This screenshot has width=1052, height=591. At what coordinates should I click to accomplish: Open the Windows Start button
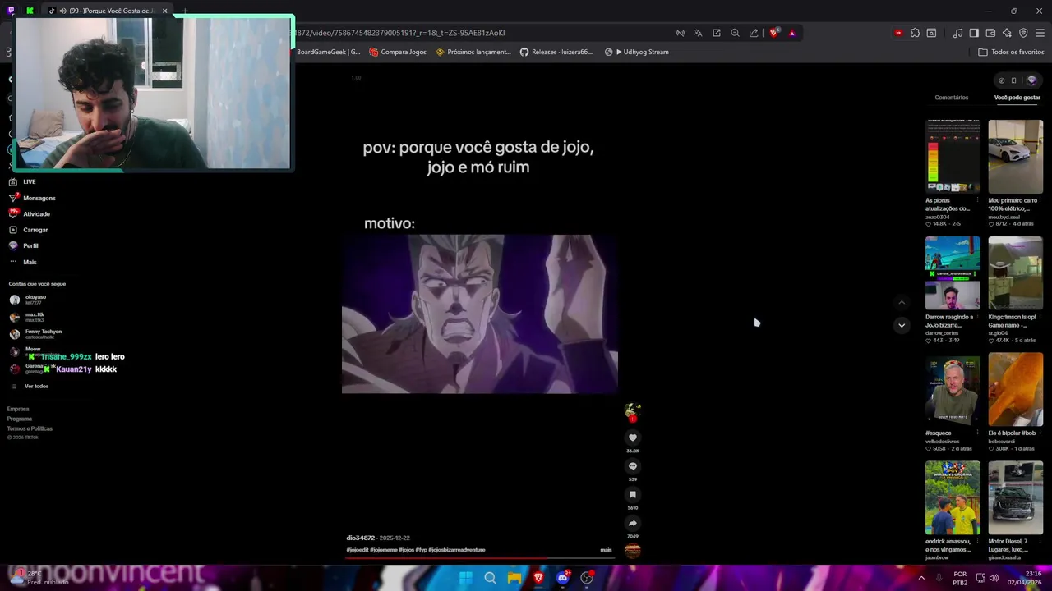click(466, 578)
